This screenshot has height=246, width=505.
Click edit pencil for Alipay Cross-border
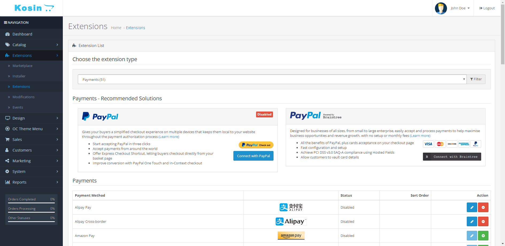tap(472, 221)
